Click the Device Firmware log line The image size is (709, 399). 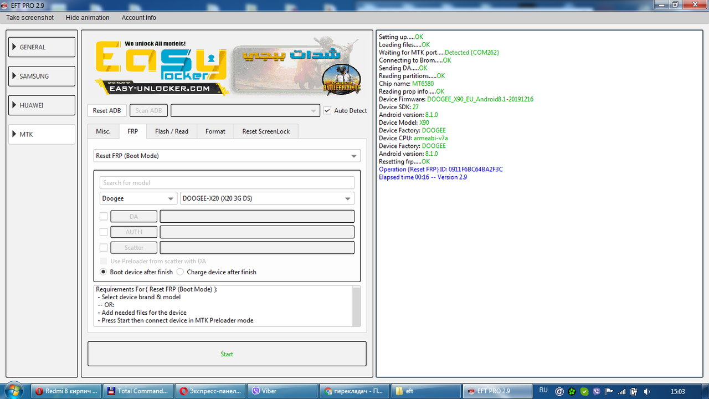(456, 99)
